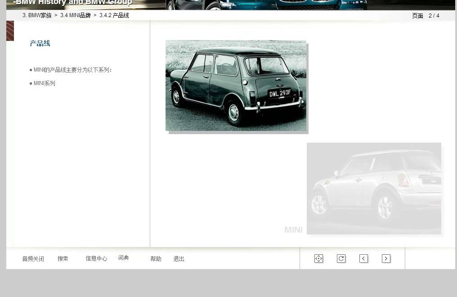Image resolution: width=457 pixels, height=297 pixels.
Task: Click text MINI的产品线主要分为以下系列
Action: tap(72, 70)
